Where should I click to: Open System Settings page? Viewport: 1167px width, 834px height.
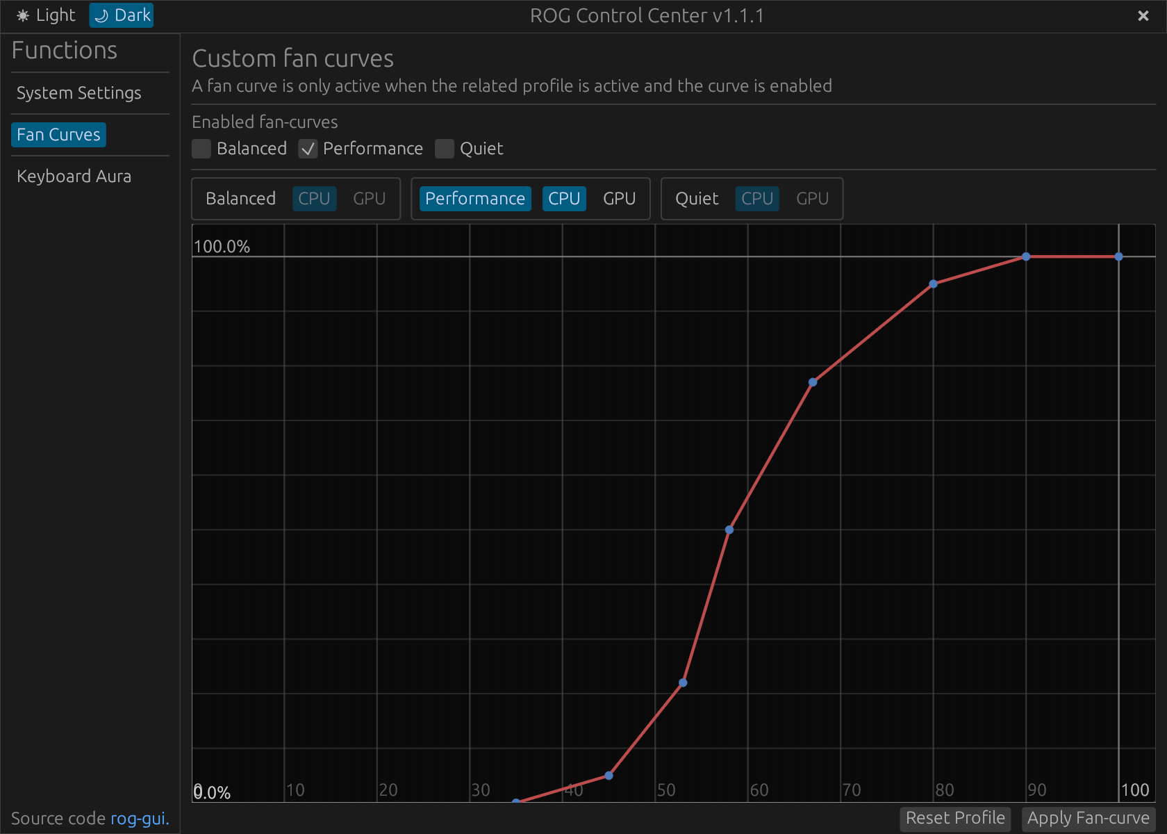[x=79, y=93]
